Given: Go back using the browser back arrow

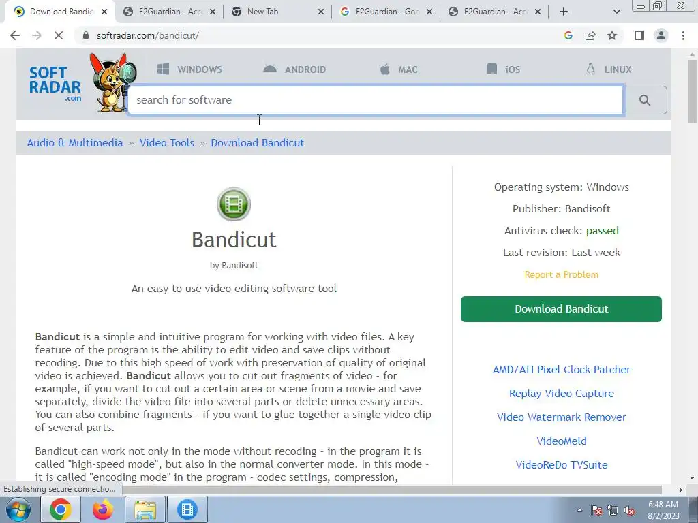Looking at the screenshot, I should [15, 35].
